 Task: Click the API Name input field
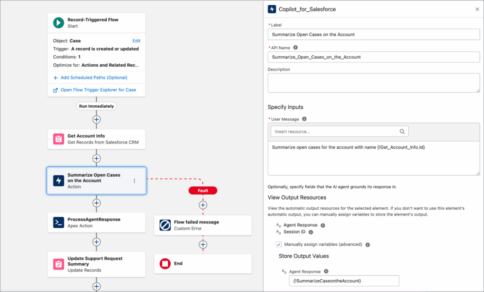(373, 57)
